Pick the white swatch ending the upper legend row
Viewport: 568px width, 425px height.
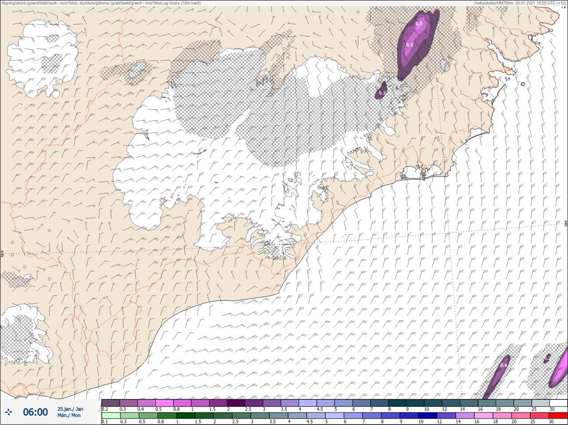tap(558, 403)
